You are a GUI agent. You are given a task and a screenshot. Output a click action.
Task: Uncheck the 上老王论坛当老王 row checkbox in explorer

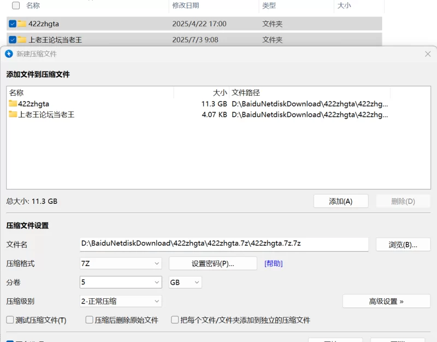12,39
